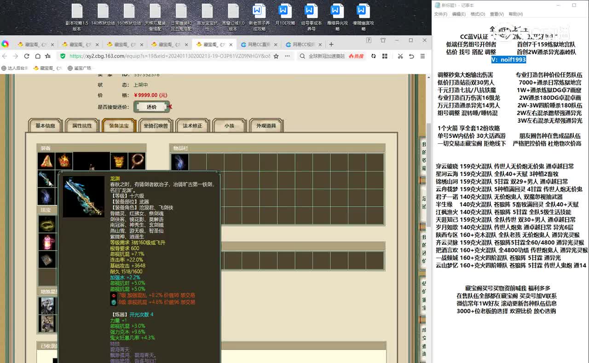The height and width of the screenshot is (363, 589).
Task: Click the flame equipment icon
Action: point(64,161)
